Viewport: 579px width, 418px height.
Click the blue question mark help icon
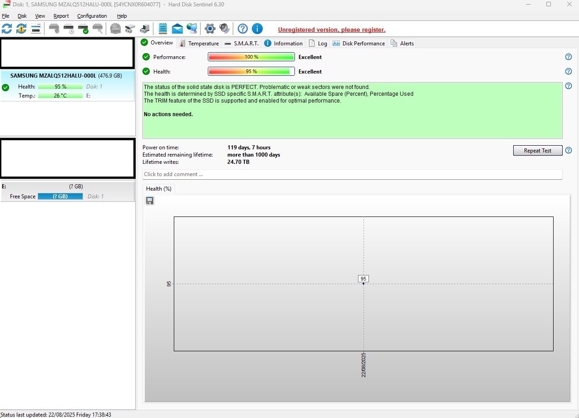(x=243, y=29)
